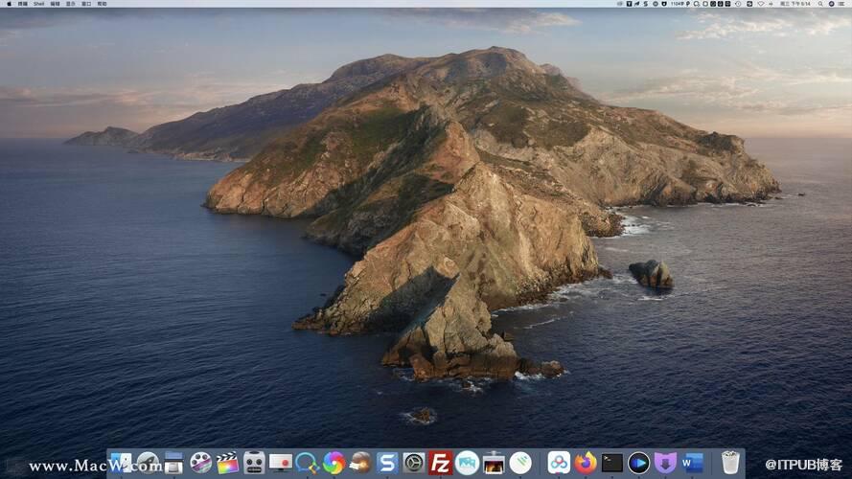
Task: Launch Microsoft Word from the dock
Action: pos(692,463)
